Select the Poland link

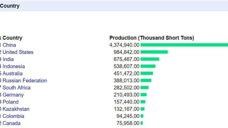click(x=11, y=102)
